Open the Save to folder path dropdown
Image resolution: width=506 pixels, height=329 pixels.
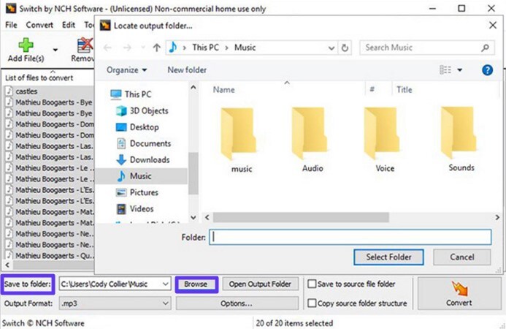(166, 284)
